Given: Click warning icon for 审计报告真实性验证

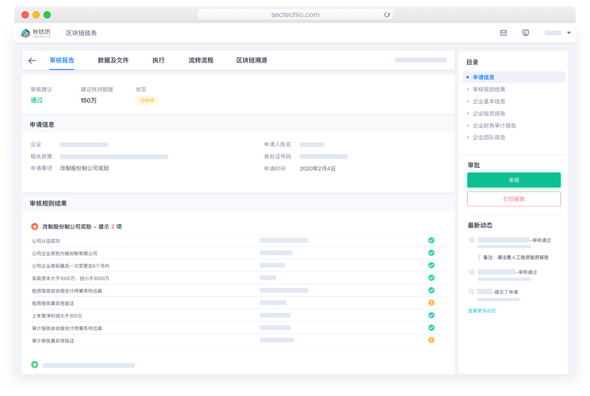Looking at the screenshot, I should (431, 340).
